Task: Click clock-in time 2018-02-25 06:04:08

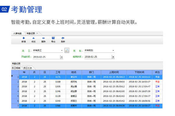Action: [x=114, y=106]
